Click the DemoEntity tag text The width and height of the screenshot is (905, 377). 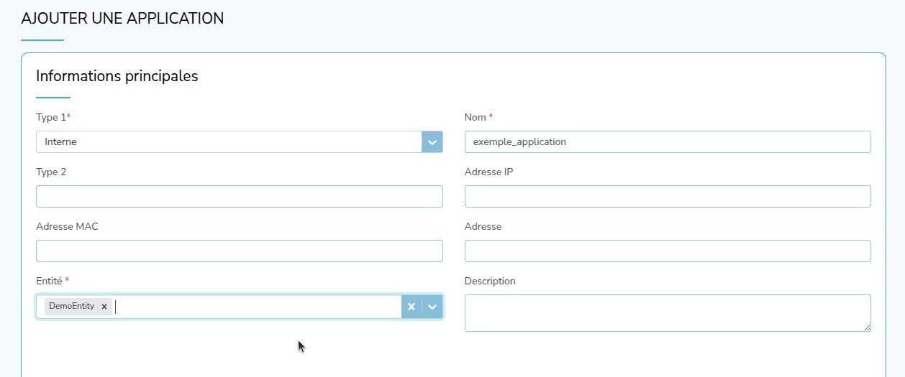click(x=71, y=306)
